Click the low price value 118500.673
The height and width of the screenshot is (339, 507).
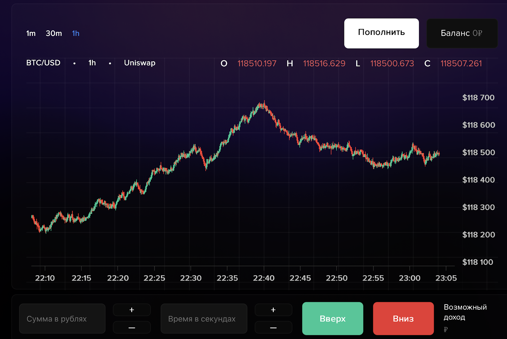click(x=392, y=63)
